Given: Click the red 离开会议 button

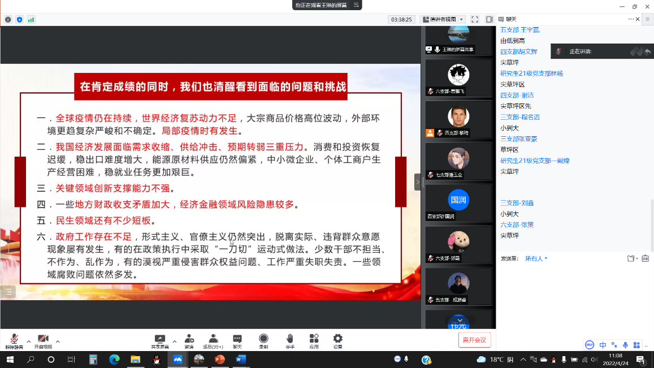Looking at the screenshot, I should point(474,340).
